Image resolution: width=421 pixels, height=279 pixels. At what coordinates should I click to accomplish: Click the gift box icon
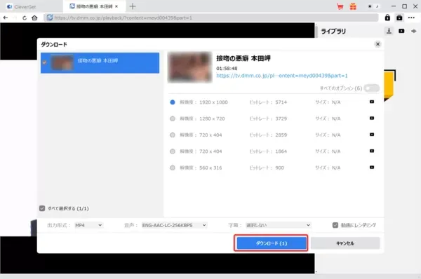pos(353,6)
